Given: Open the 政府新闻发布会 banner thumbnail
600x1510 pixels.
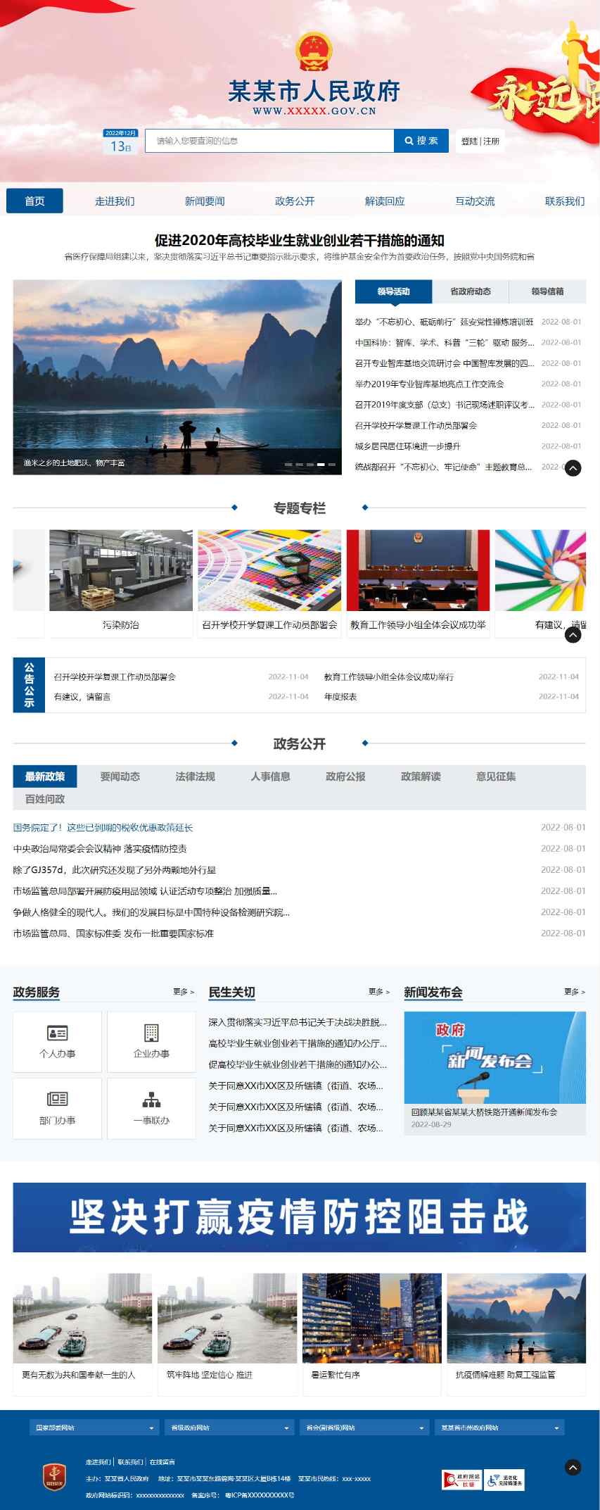Looking at the screenshot, I should (x=494, y=1057).
